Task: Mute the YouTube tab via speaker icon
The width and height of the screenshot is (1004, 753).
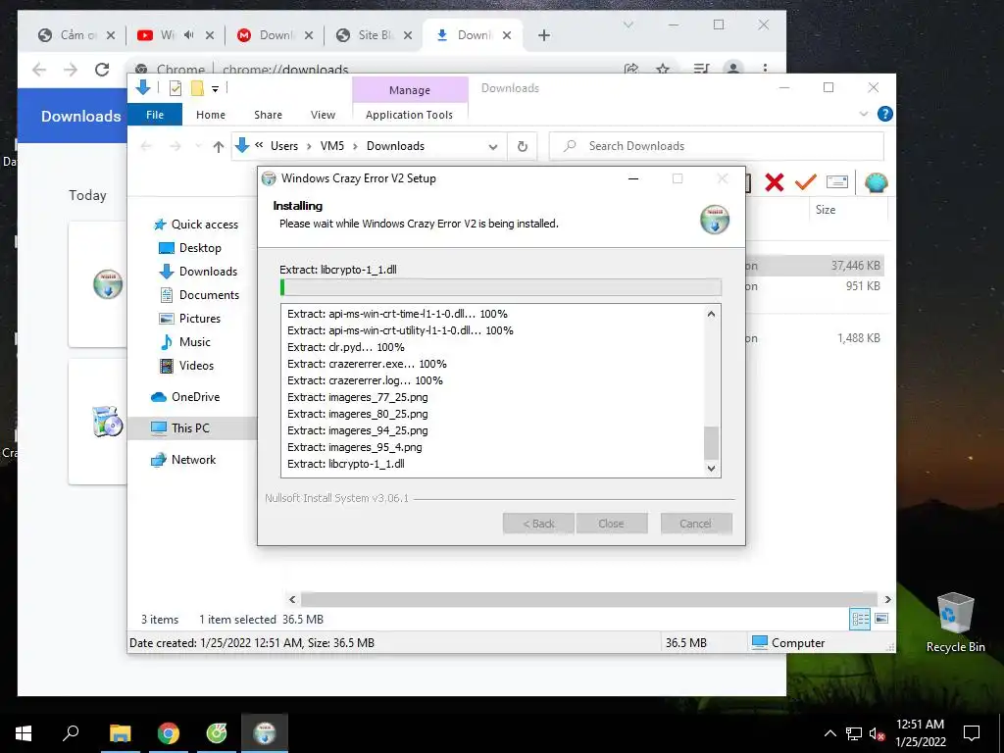Action: pos(189,35)
